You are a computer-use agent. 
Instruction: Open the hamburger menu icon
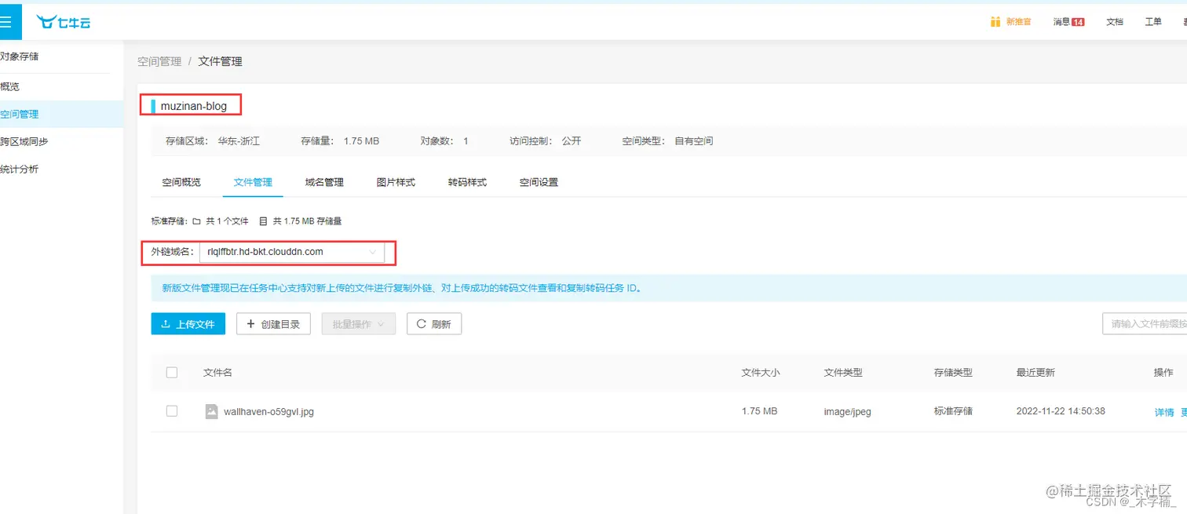click(5, 22)
